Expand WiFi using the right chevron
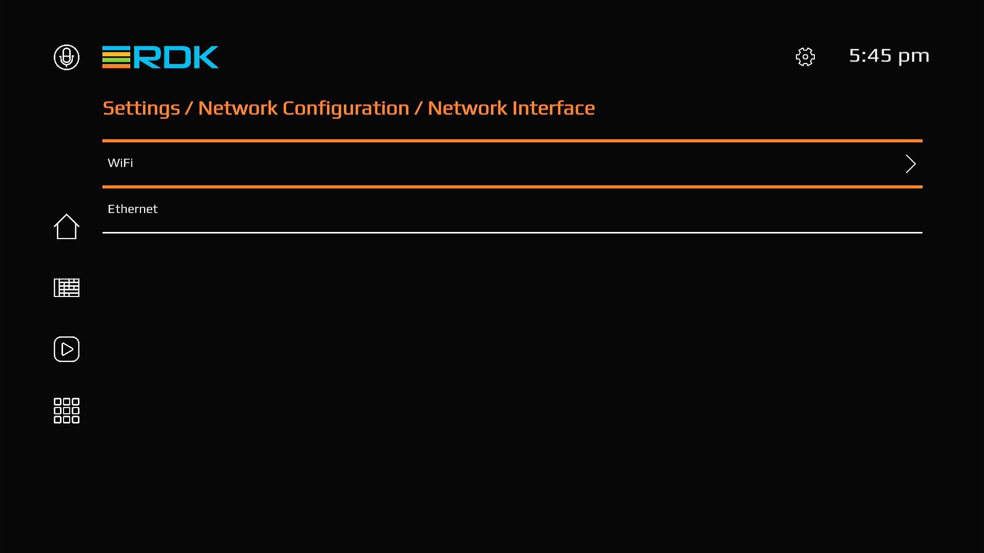Screen dimensions: 984x553 910,164
